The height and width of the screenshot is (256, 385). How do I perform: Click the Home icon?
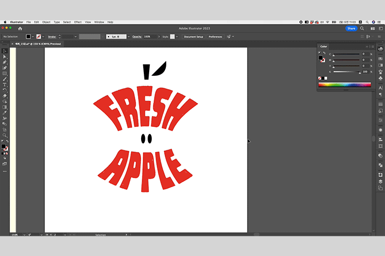[x=20, y=28]
